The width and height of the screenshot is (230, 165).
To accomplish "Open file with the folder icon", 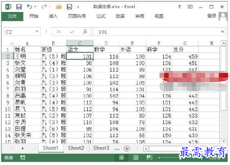I will 59,7.
